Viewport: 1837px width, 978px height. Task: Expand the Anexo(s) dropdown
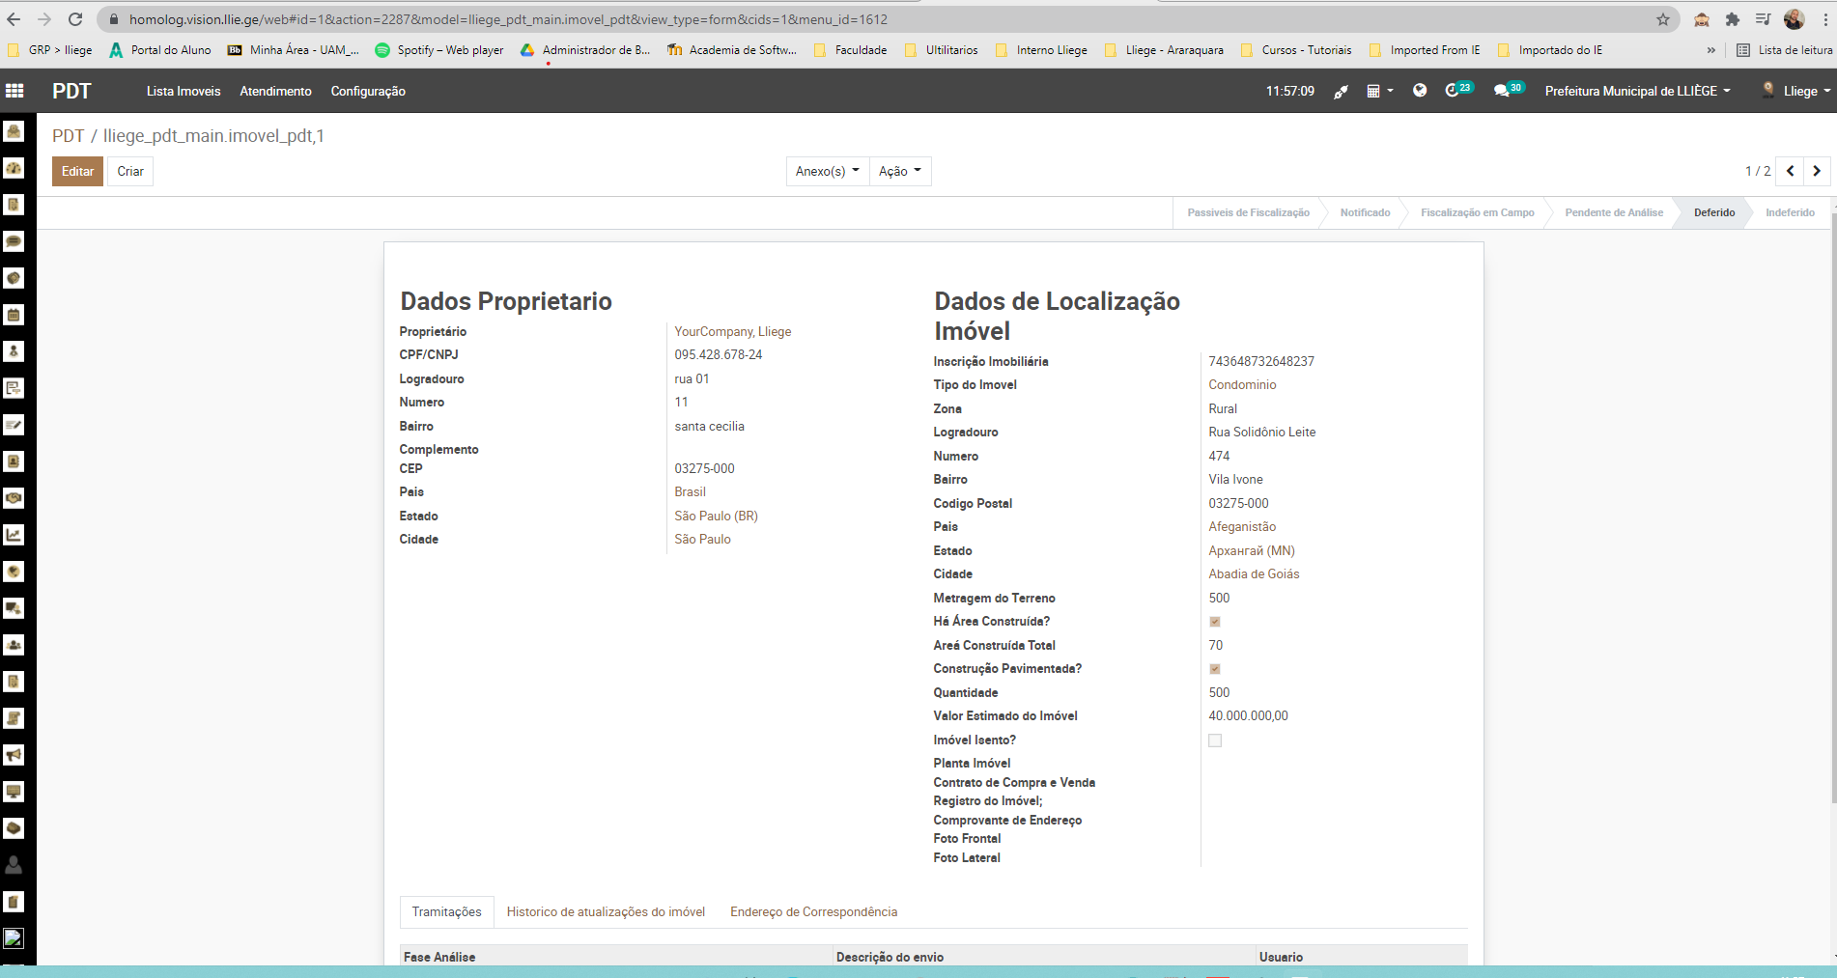tap(827, 171)
